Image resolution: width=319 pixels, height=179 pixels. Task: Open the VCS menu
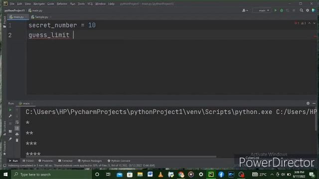click(x=90, y=4)
